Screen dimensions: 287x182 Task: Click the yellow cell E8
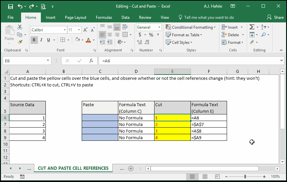(x=172, y=131)
